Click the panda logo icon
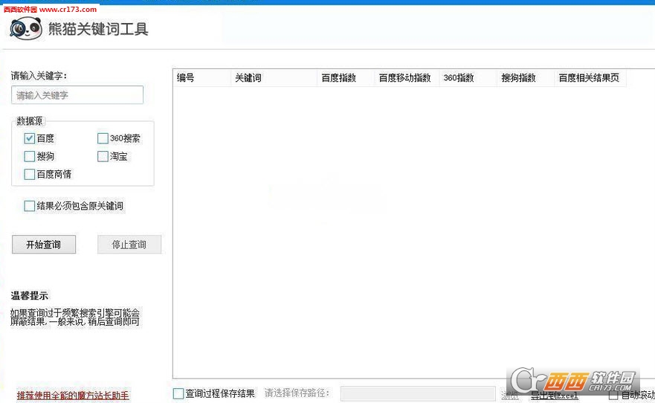655x403 pixels. tap(26, 28)
